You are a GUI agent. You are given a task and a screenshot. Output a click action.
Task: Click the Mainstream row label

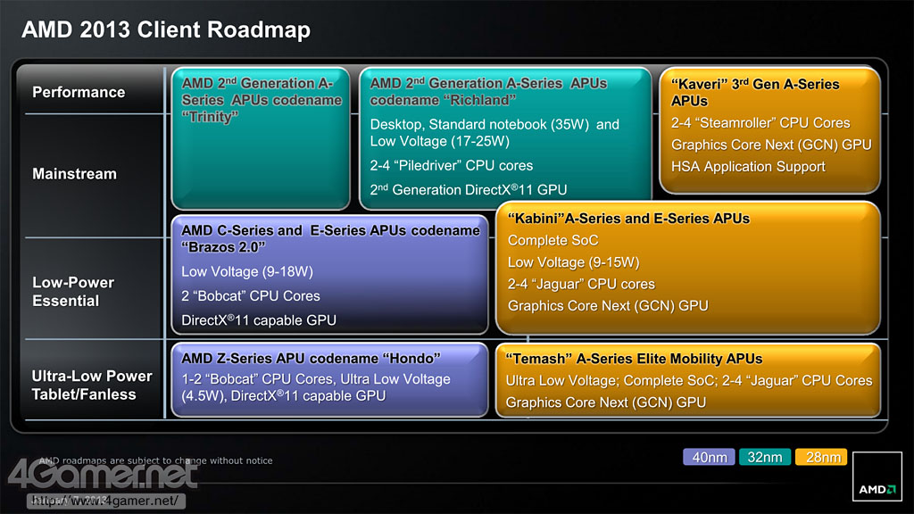click(x=75, y=174)
